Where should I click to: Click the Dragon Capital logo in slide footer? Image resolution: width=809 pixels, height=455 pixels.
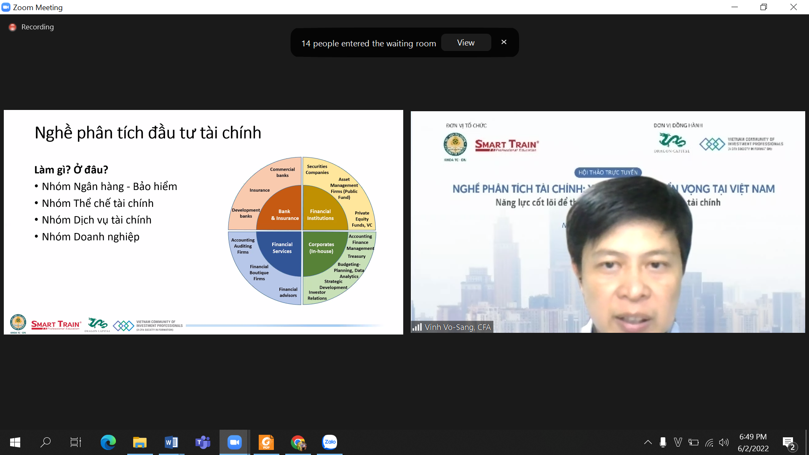pos(97,325)
